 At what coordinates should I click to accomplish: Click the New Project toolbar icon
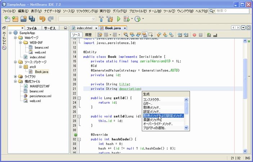click(x=15, y=19)
